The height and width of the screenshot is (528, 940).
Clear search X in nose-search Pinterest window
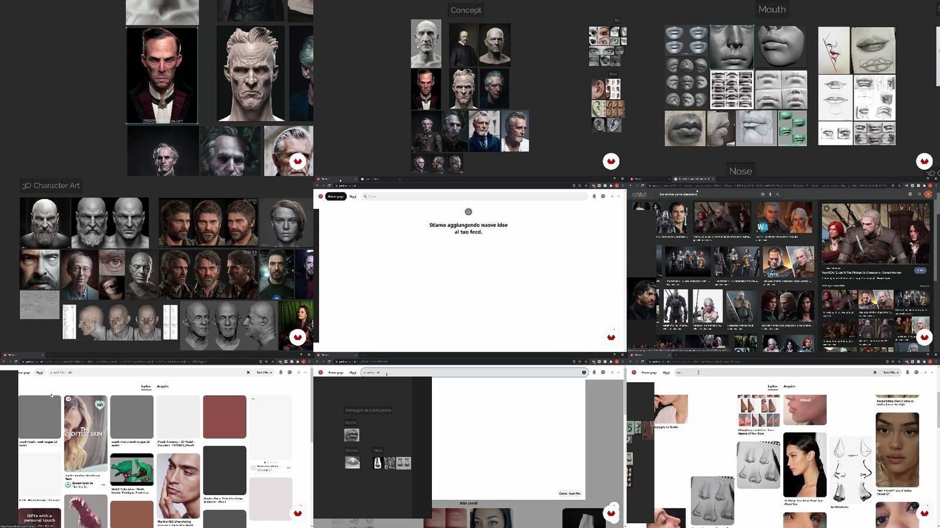(875, 372)
